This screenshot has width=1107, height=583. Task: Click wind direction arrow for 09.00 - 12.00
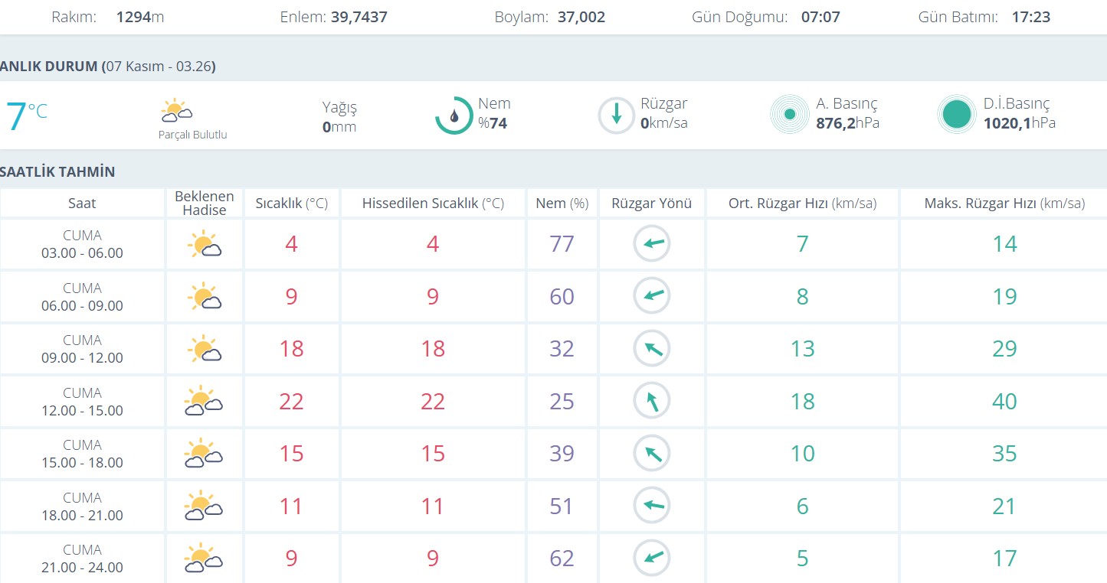click(652, 349)
